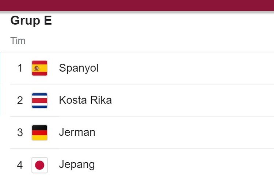
Task: Click rank number 2 beside Kosta Rika
Action: (x=20, y=100)
